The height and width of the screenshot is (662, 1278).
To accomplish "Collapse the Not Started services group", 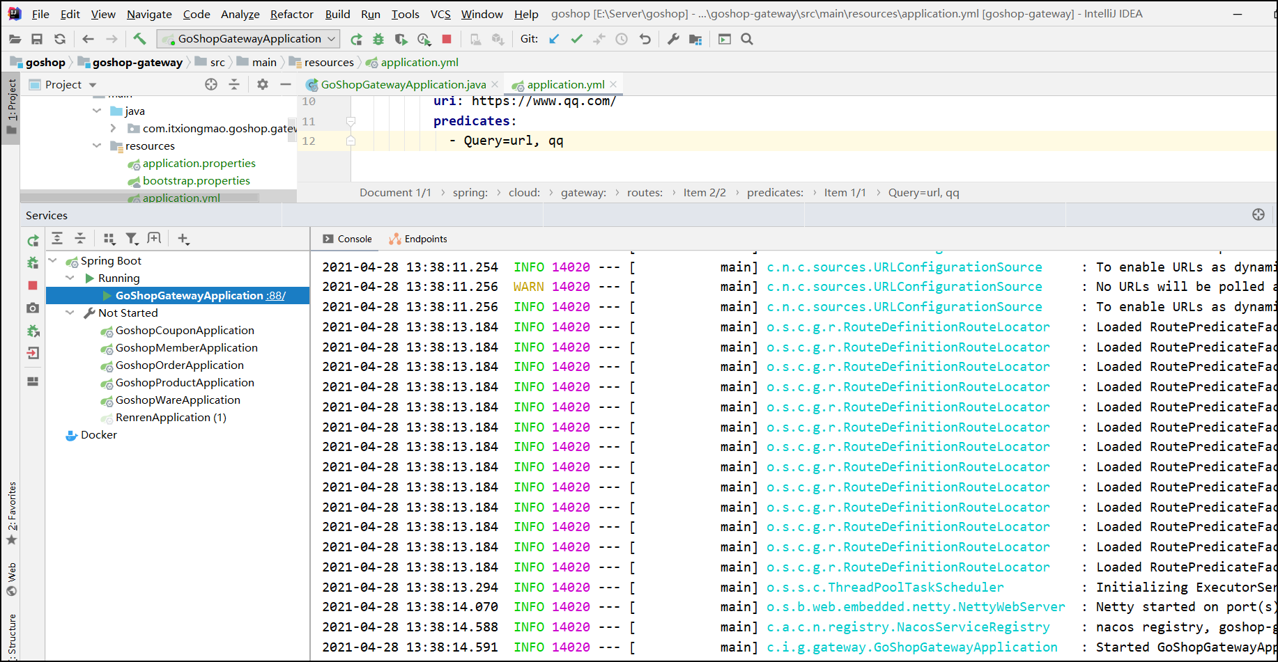I will [x=70, y=313].
